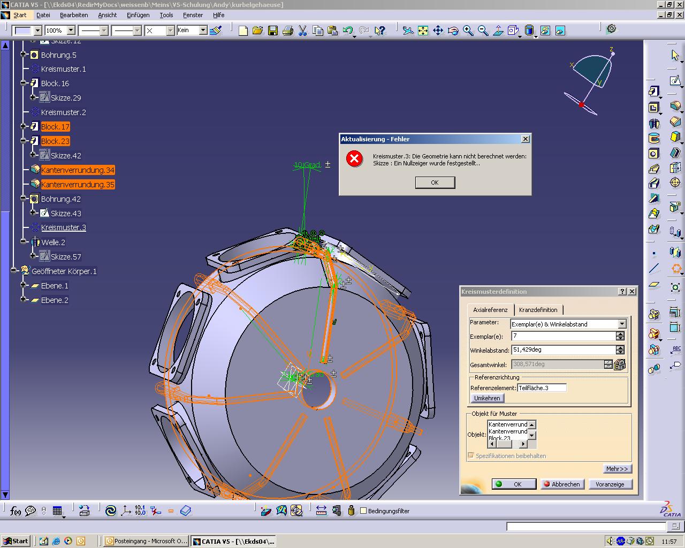Screen dimensions: 685x548
Task: Click the New document icon
Action: [x=243, y=31]
